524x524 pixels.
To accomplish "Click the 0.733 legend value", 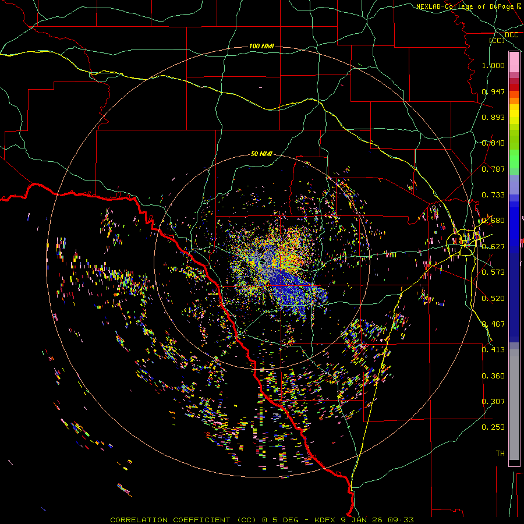I will click(x=493, y=195).
